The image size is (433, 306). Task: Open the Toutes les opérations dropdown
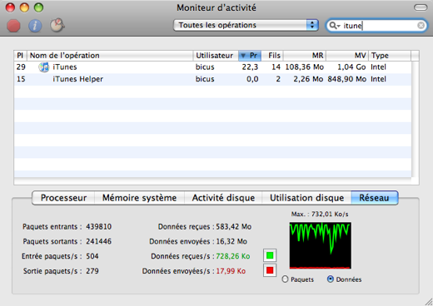(x=246, y=25)
